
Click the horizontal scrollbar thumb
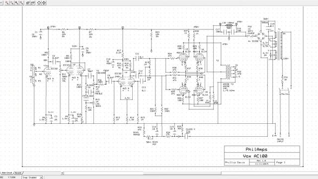[x=182, y=173]
